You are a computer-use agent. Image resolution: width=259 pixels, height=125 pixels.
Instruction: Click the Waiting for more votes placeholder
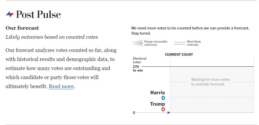(x=210, y=82)
